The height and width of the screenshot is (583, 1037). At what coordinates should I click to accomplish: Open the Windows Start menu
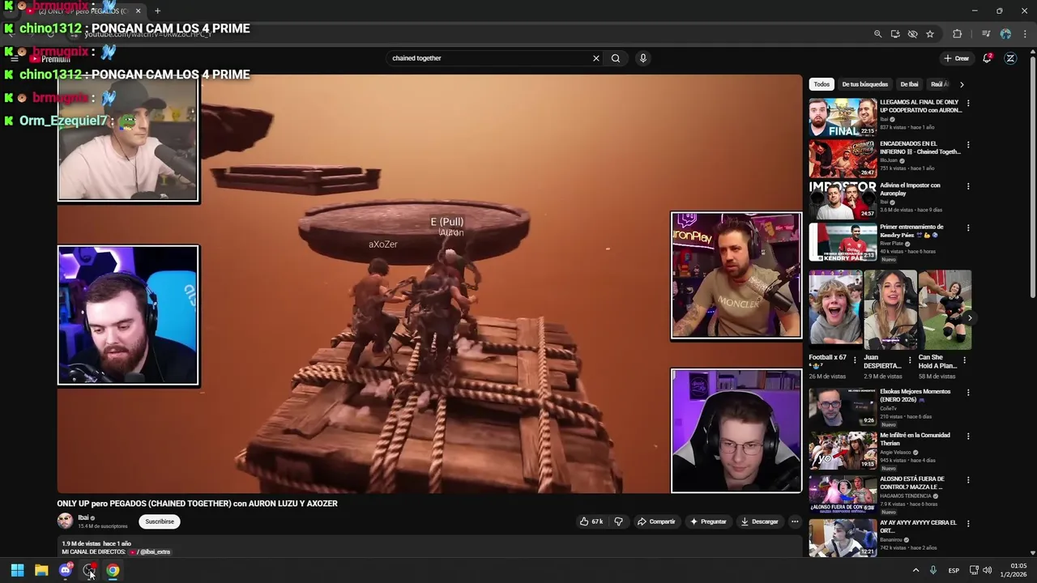click(x=17, y=570)
